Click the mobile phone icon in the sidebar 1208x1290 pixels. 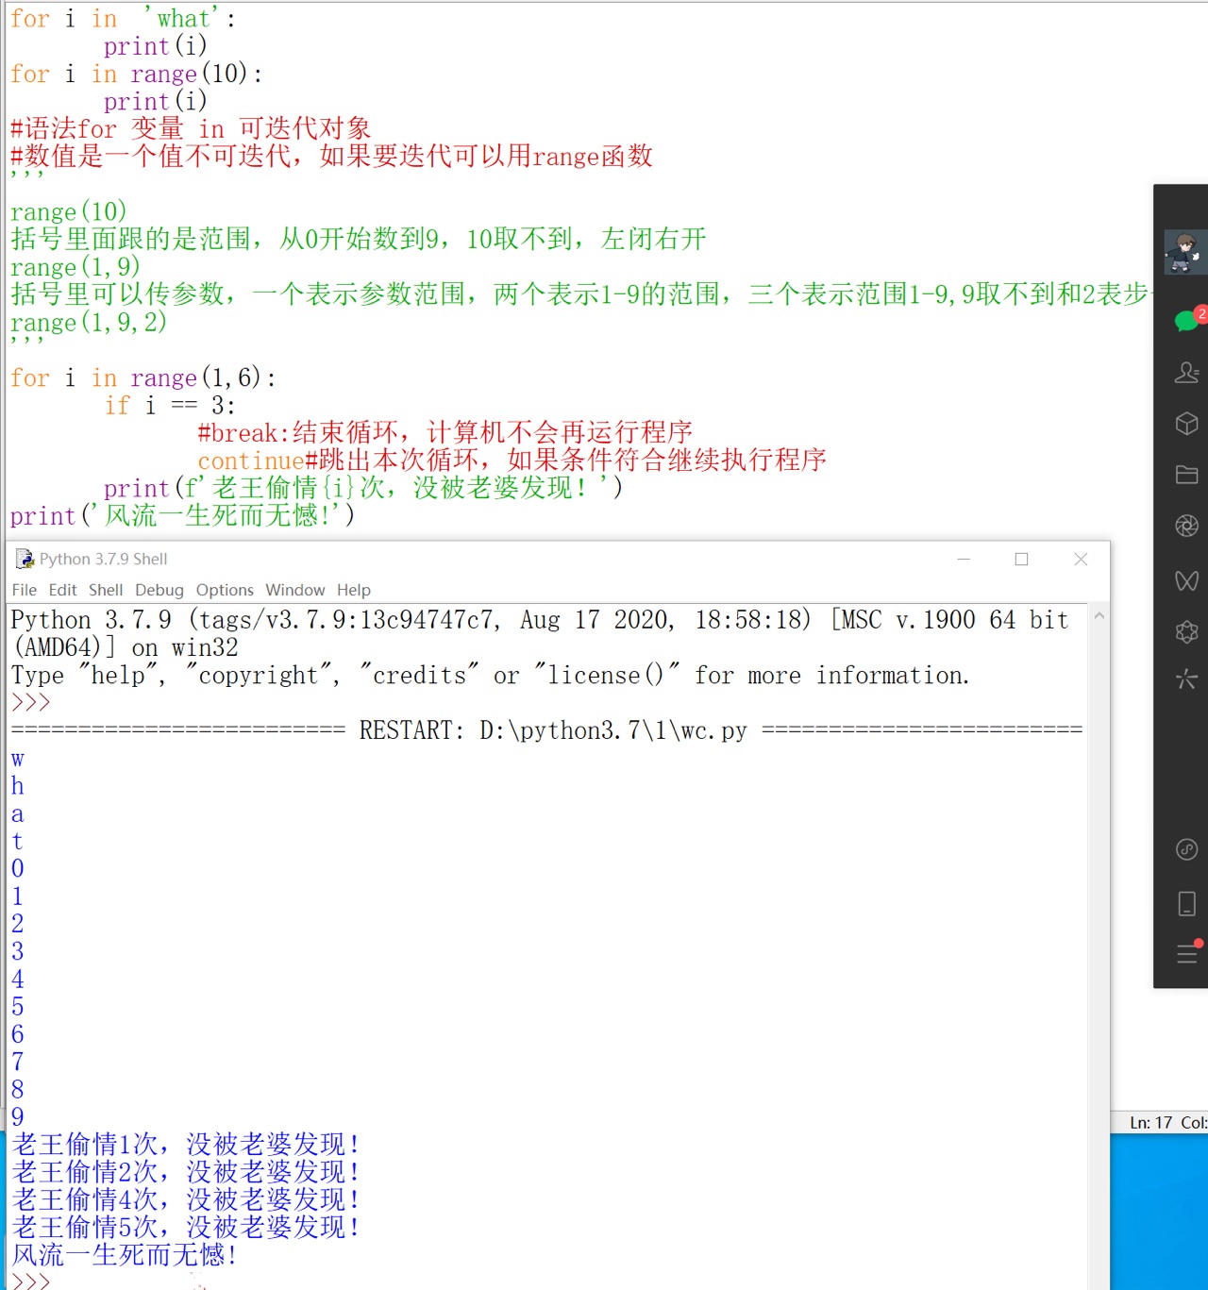(x=1186, y=903)
